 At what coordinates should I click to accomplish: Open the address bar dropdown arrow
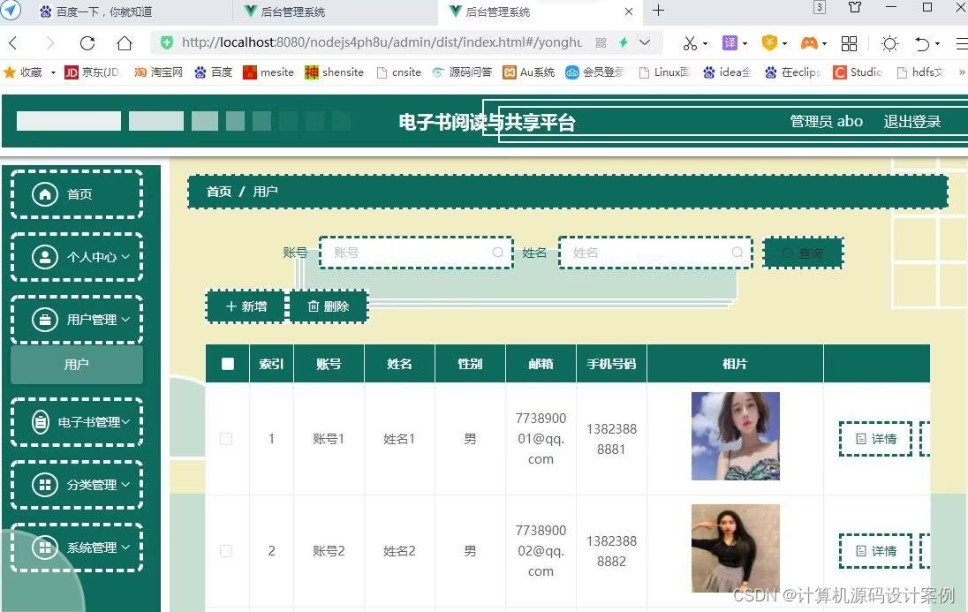coord(645,42)
